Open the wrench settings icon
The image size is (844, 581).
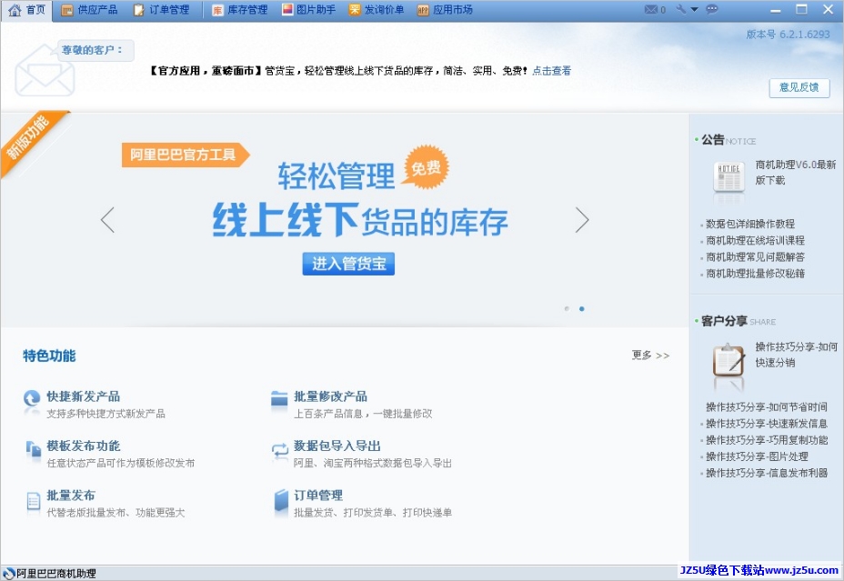[x=681, y=9]
